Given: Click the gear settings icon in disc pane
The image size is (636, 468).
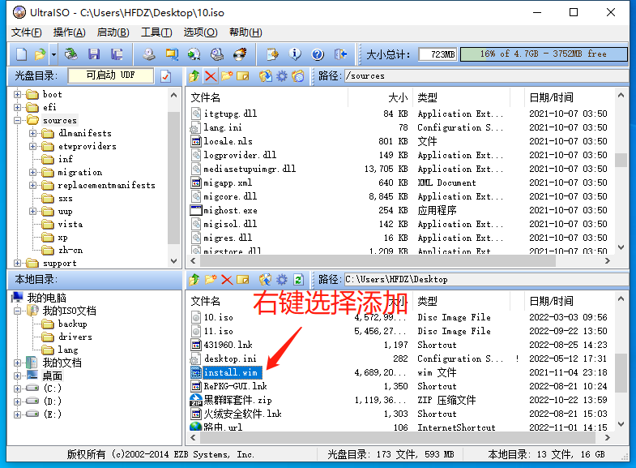Looking at the screenshot, I should point(282,76).
